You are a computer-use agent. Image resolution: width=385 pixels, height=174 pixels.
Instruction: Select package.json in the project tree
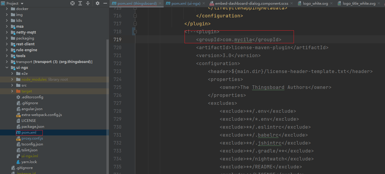(x=33, y=127)
